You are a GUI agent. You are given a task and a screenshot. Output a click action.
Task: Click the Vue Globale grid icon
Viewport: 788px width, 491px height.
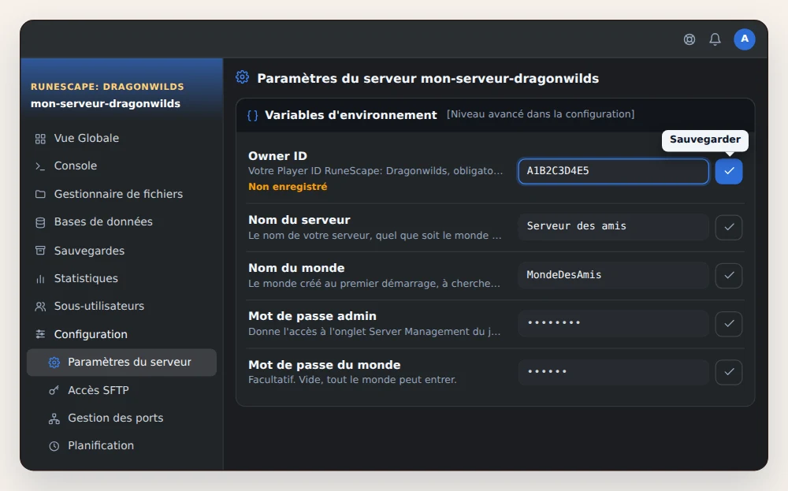[40, 139]
